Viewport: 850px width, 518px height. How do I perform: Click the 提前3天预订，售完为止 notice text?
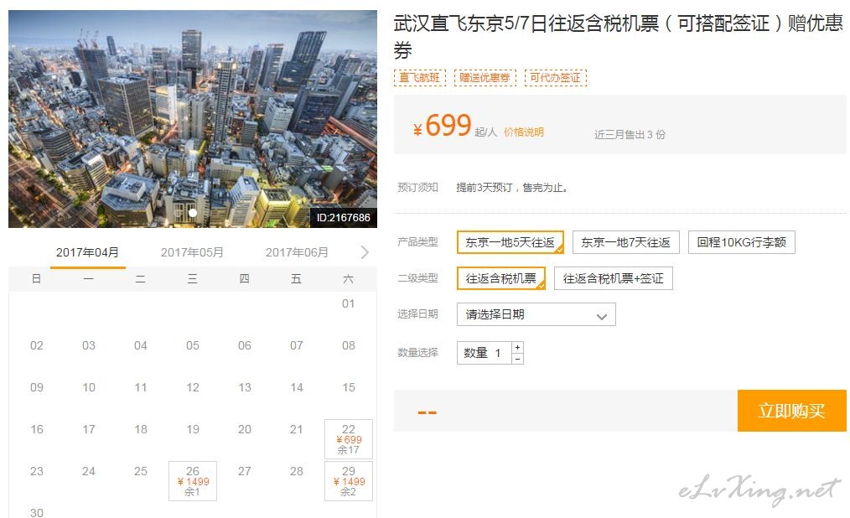(x=512, y=188)
